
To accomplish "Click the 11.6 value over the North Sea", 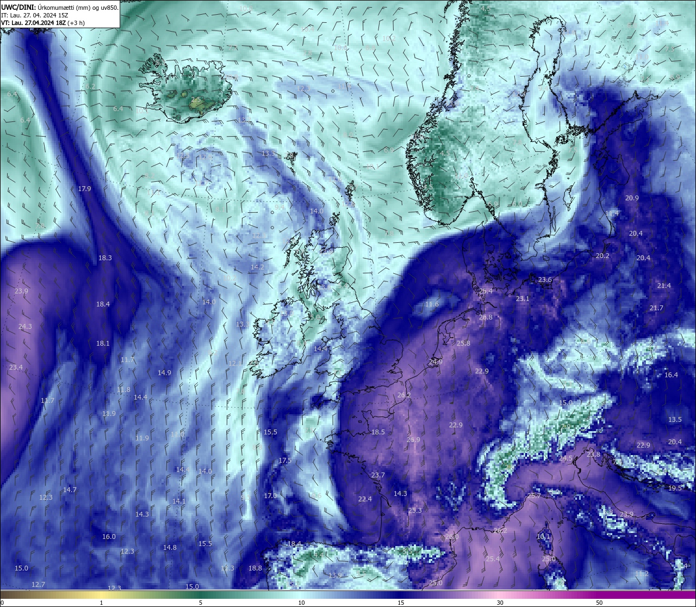I will (432, 304).
